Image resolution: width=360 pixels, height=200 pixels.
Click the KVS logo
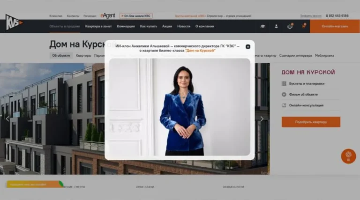(14, 22)
